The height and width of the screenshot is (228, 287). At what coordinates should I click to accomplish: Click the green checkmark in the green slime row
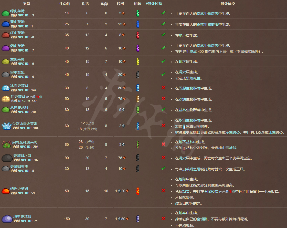pyautogui.click(x=163, y=13)
